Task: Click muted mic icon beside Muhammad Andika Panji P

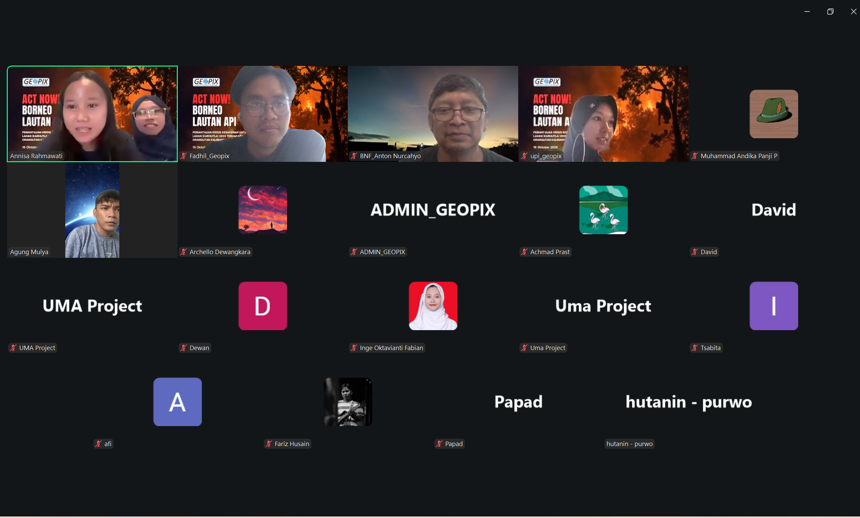Action: tap(695, 156)
